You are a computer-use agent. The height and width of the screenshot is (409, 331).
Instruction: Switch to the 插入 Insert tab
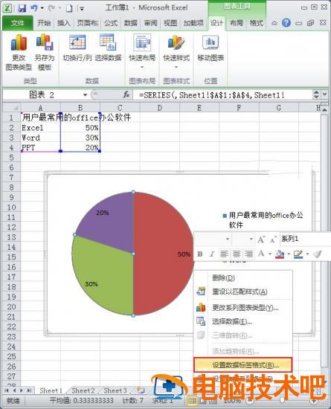pyautogui.click(x=64, y=23)
